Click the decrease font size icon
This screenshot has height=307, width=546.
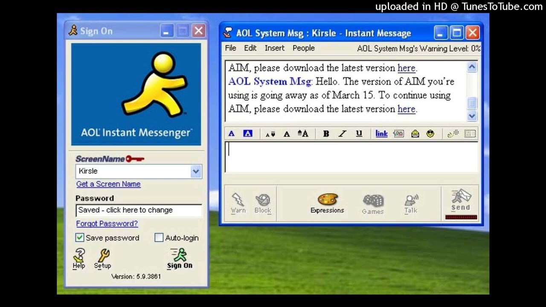coord(270,134)
